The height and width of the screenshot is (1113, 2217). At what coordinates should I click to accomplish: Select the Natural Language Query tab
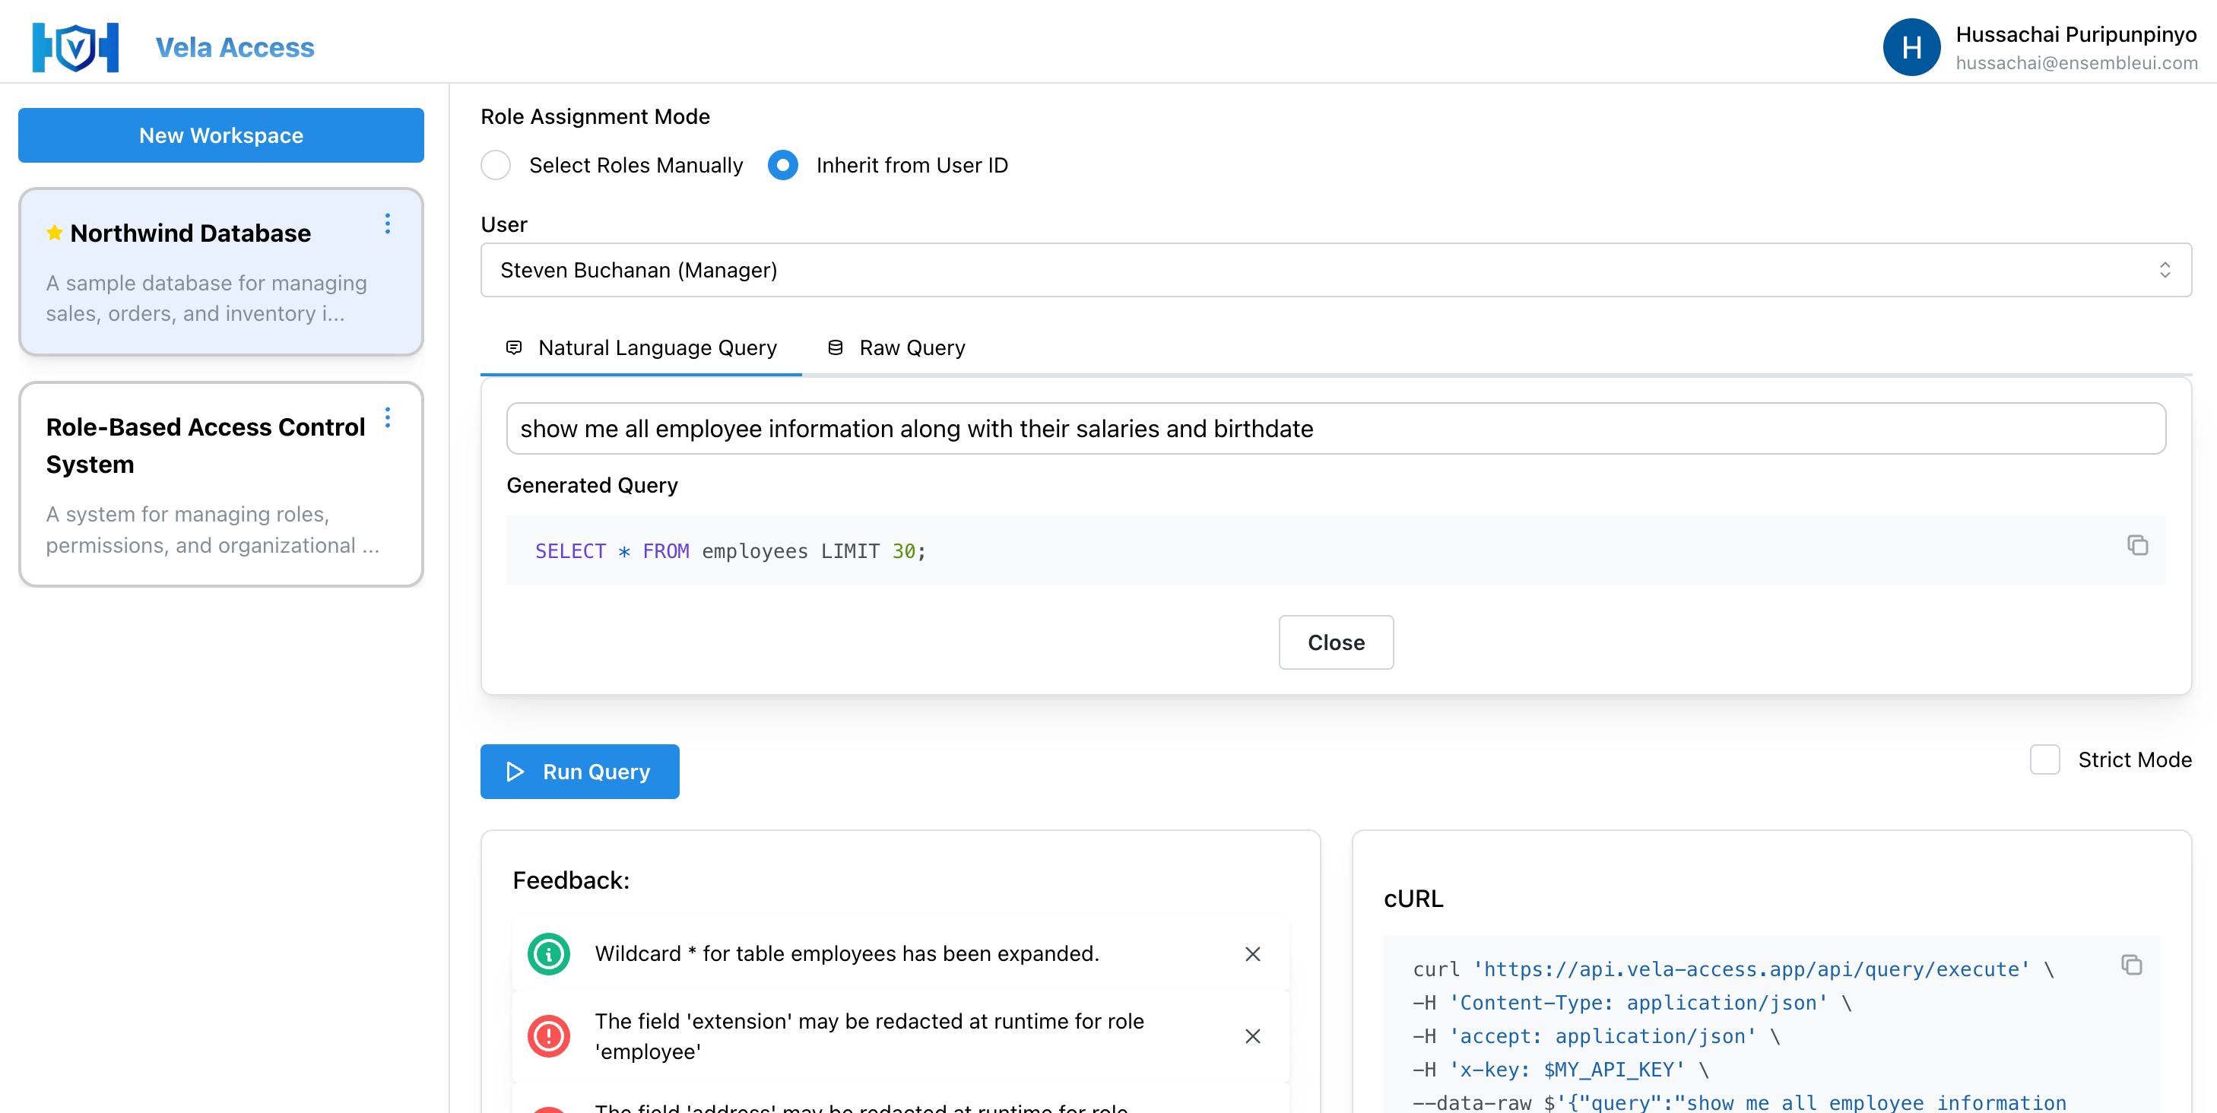coord(641,347)
